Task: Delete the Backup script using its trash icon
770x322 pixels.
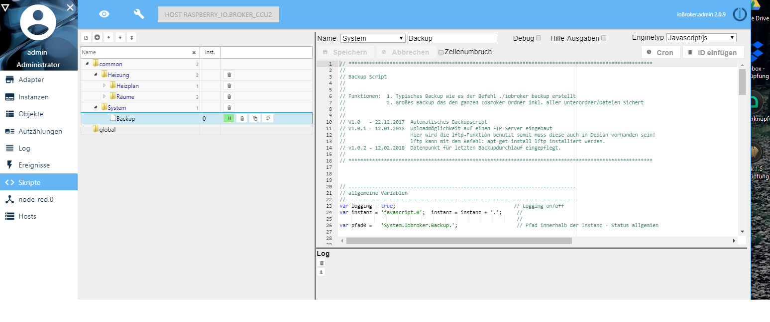Action: coord(242,118)
